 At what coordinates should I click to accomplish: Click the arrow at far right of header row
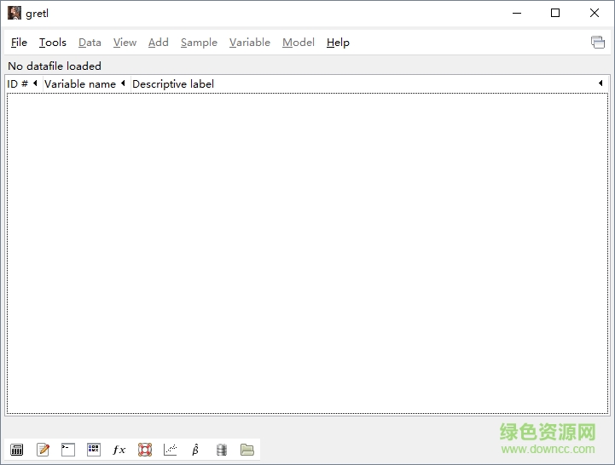600,83
